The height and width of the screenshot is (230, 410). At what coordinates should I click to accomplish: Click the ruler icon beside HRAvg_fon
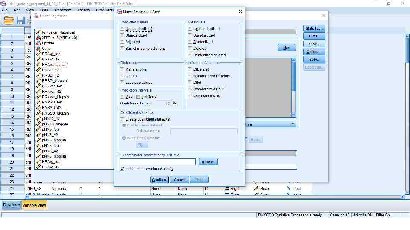coord(38,162)
